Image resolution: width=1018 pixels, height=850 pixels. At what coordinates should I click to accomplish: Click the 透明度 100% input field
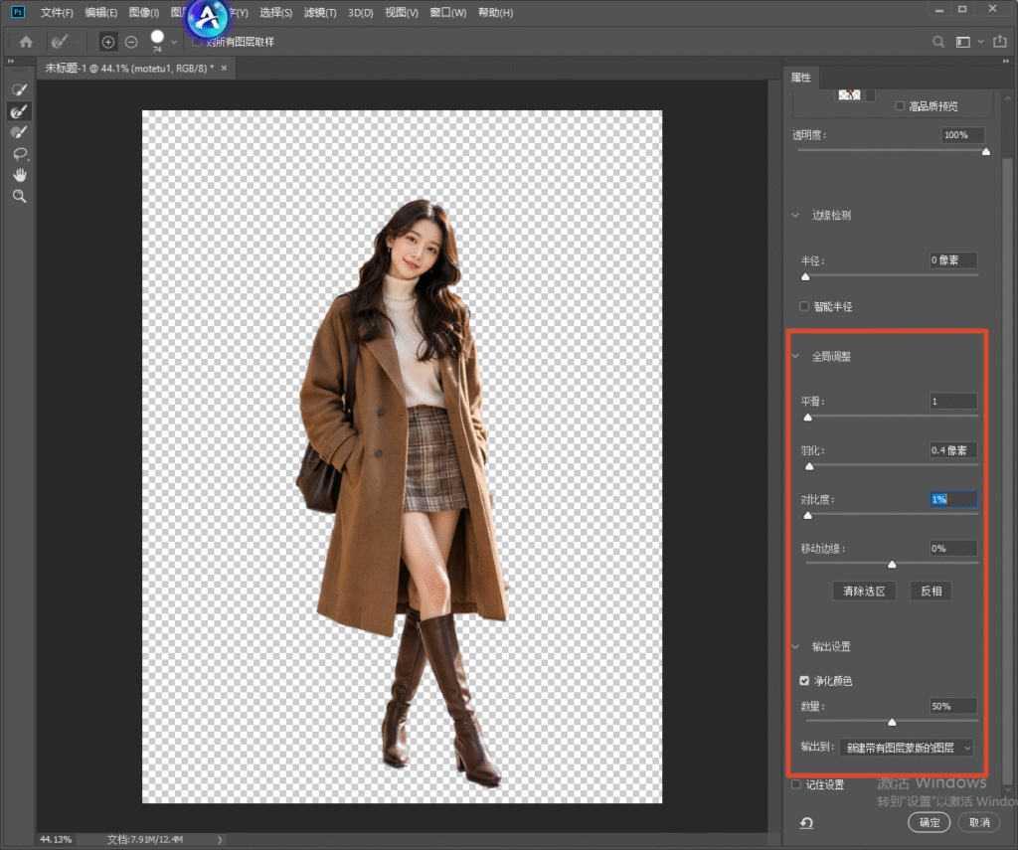[962, 135]
